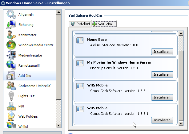
Task: Switch to the Installiert tab
Action: coord(80,24)
